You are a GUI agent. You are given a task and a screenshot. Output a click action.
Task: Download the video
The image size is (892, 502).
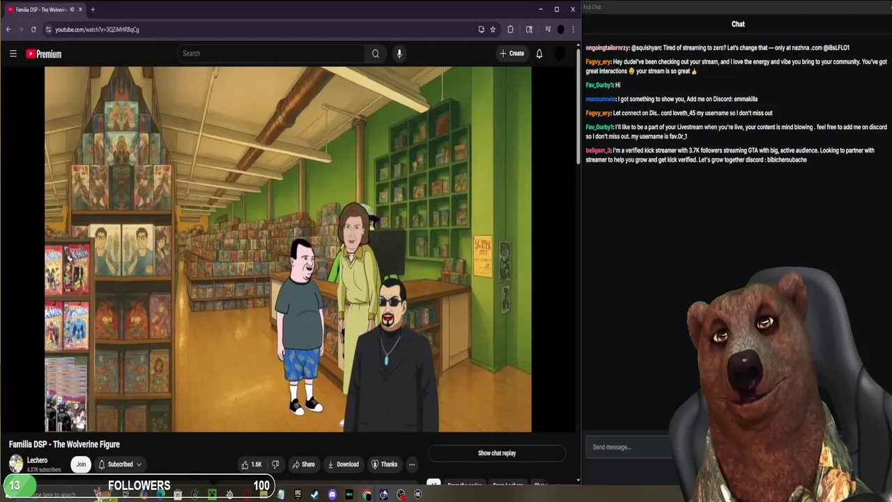click(344, 464)
